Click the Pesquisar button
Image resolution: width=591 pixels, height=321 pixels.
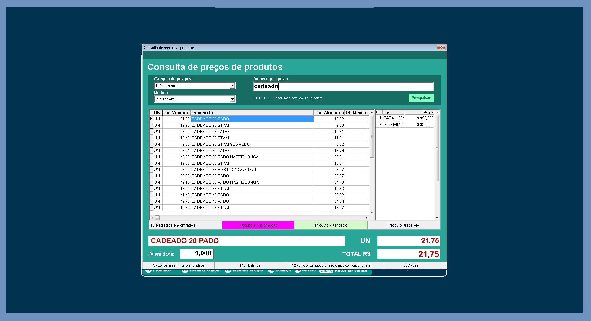click(421, 98)
